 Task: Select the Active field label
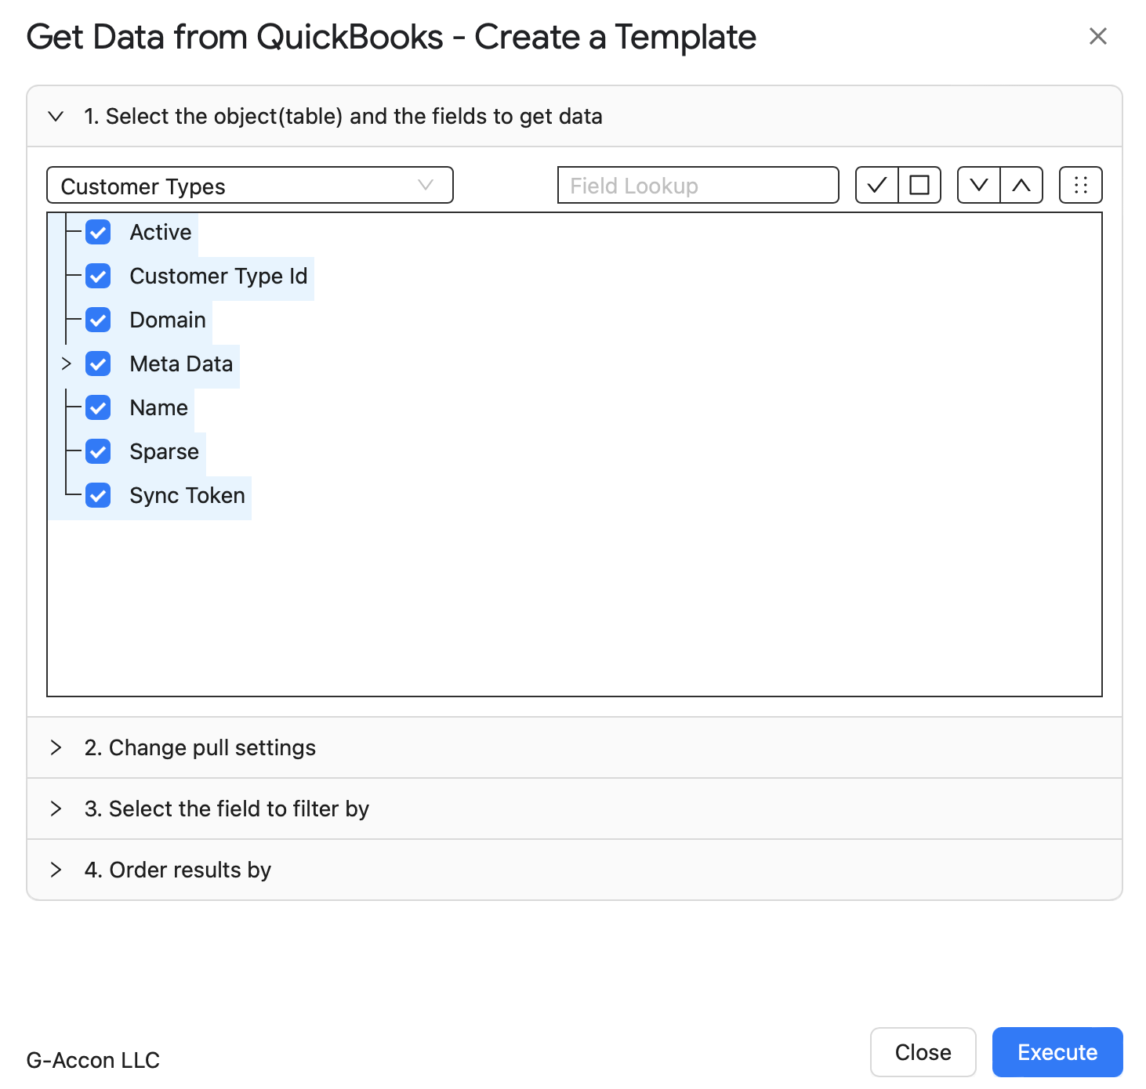tap(161, 233)
